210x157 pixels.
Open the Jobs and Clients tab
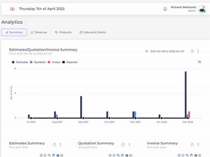pyautogui.click(x=93, y=32)
